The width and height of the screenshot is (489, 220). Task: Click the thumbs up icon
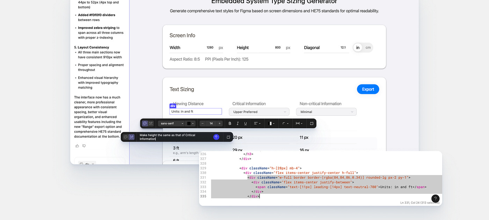[x=77, y=146]
